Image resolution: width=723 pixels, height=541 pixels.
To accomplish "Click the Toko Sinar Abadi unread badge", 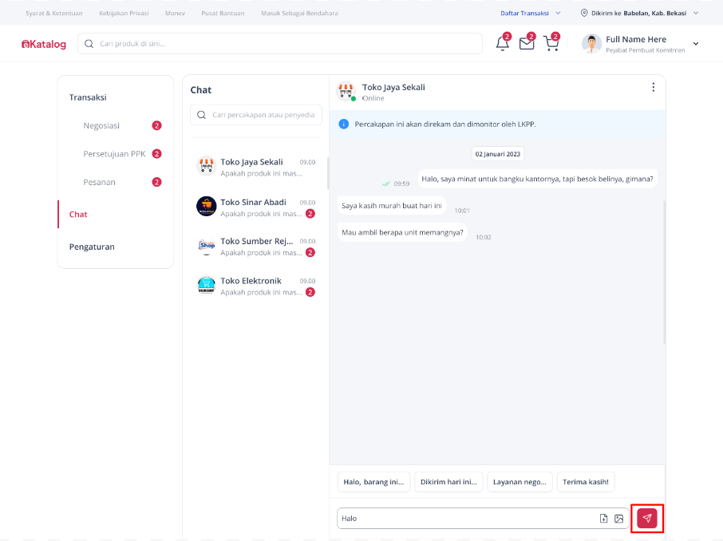I will click(310, 214).
